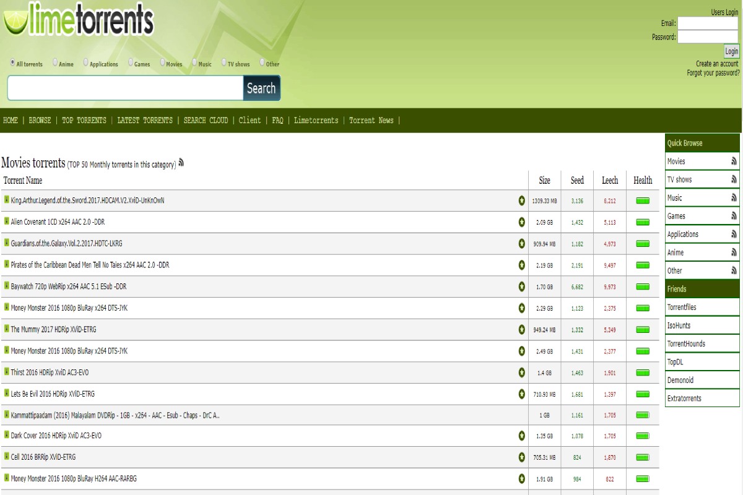Click the Leech column header

pos(610,181)
